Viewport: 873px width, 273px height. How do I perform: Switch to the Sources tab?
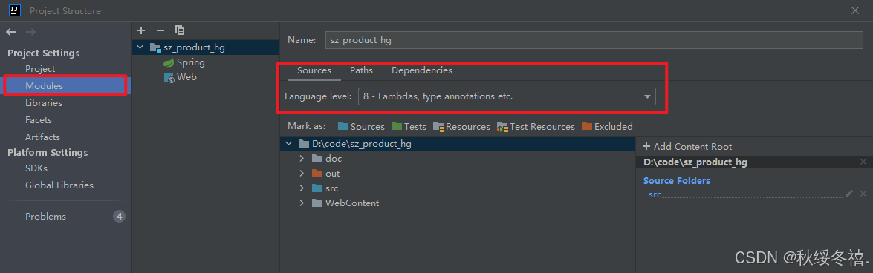click(x=314, y=70)
